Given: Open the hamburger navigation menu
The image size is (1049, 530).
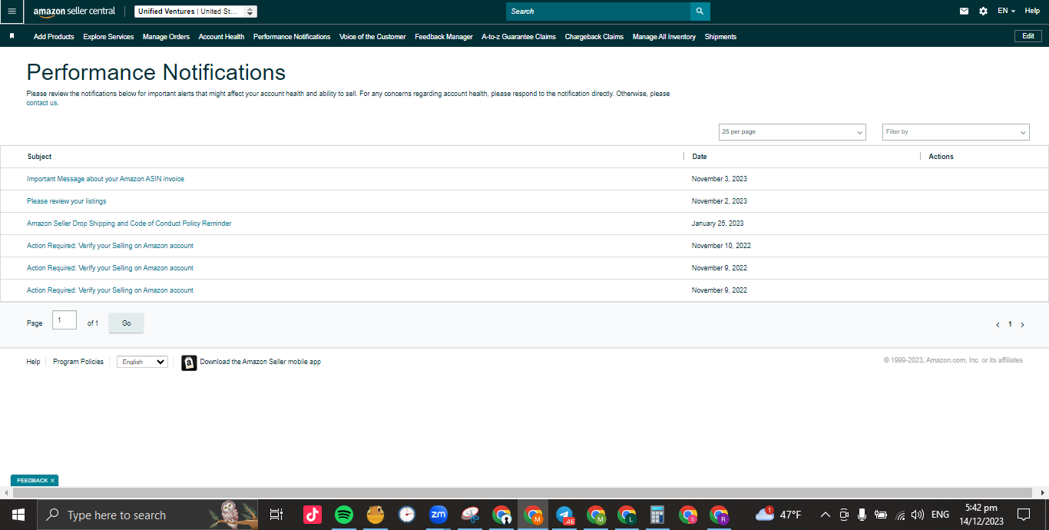Looking at the screenshot, I should pos(12,12).
